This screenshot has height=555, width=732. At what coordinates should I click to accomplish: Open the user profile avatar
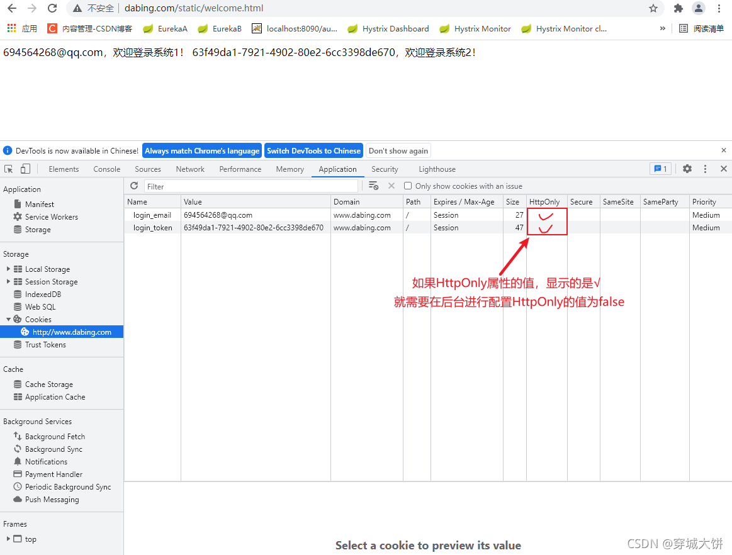[699, 8]
